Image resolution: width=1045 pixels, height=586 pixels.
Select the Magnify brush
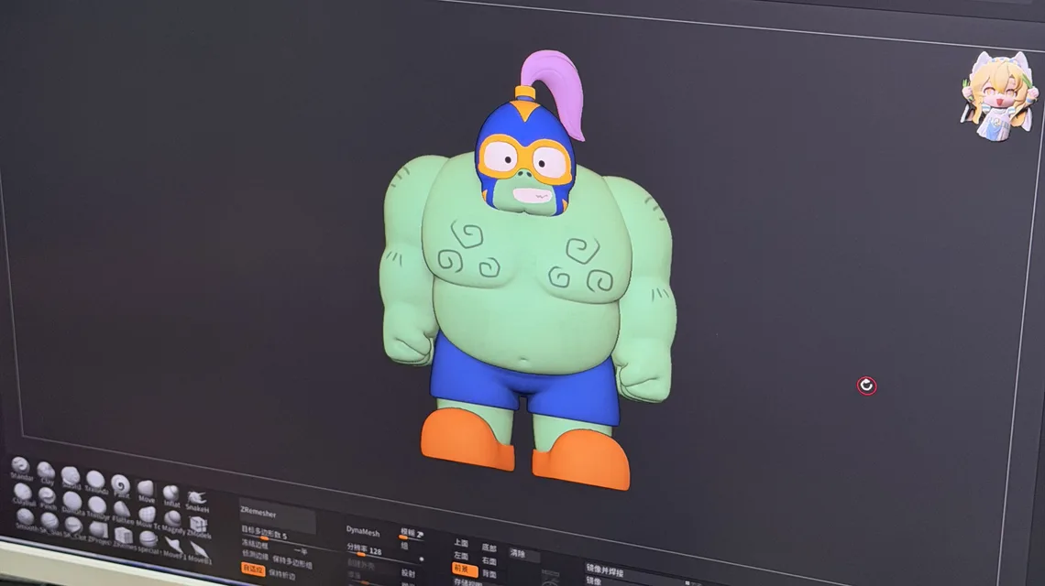[x=172, y=520]
